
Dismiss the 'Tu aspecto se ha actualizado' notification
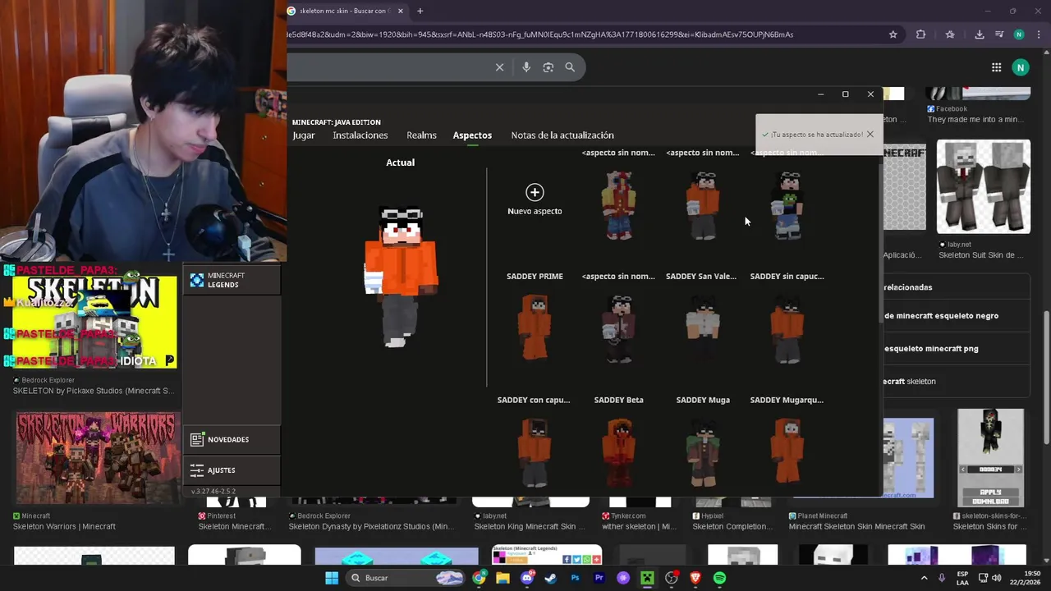pos(870,135)
